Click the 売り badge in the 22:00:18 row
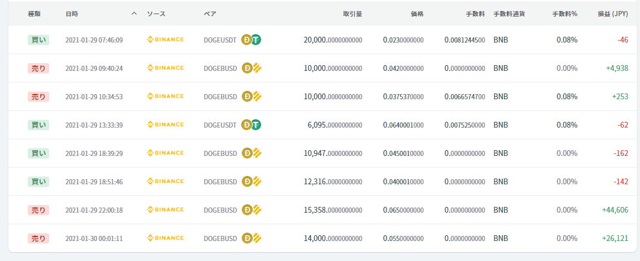The width and height of the screenshot is (640, 261). [38, 210]
